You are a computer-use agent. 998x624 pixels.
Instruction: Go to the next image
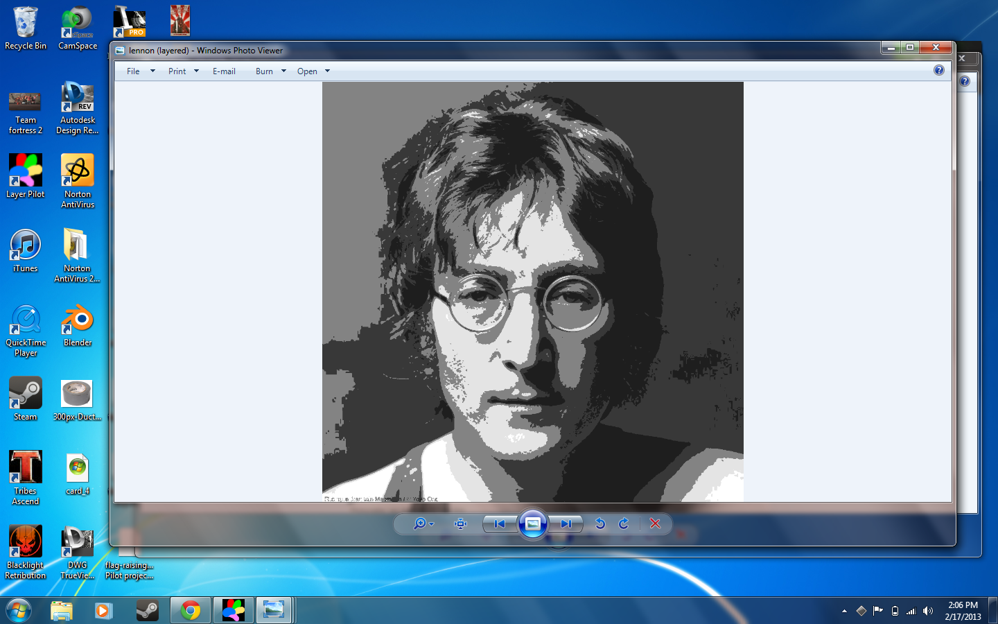click(x=567, y=523)
